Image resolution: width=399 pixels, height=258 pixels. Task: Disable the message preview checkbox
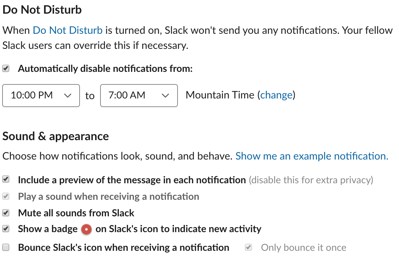tap(6, 179)
